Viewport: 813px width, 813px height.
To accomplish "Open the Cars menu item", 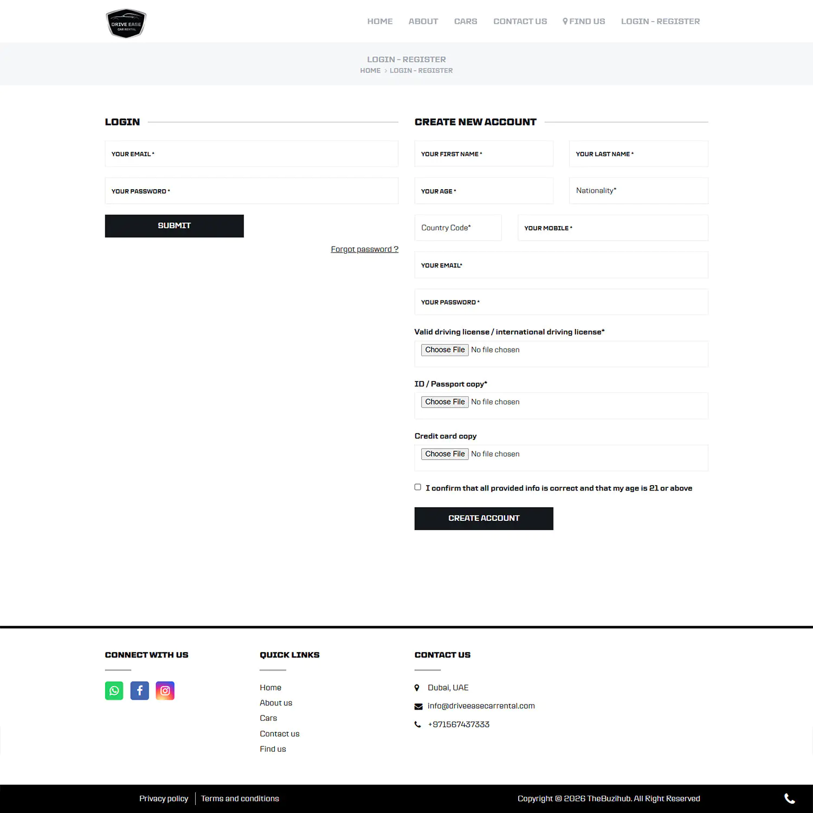I will [x=465, y=22].
